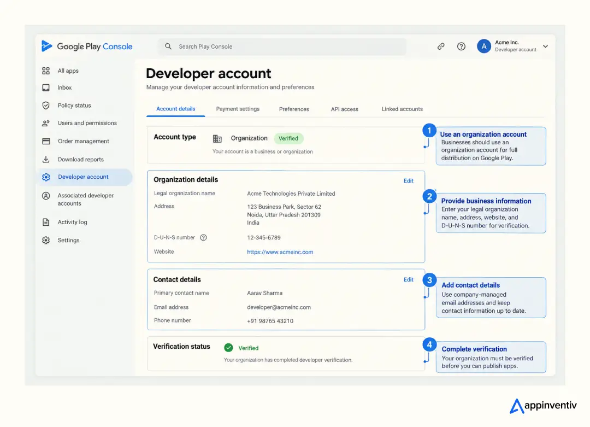This screenshot has width=590, height=427.
Task: Click the Verified badge beside Organization
Action: coord(288,138)
